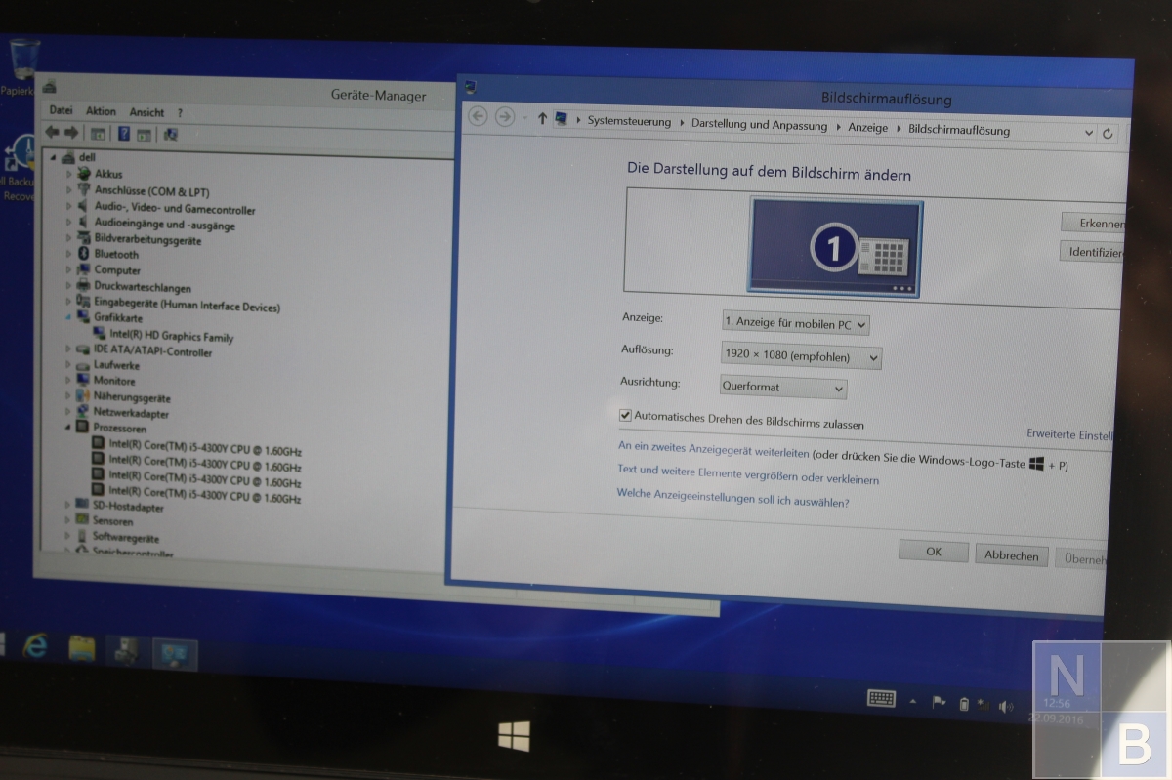
Task: Open the Anzeige dropdown
Action: point(795,323)
